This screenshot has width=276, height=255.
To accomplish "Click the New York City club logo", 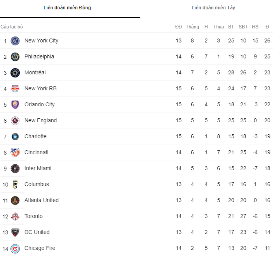I will [15, 40].
